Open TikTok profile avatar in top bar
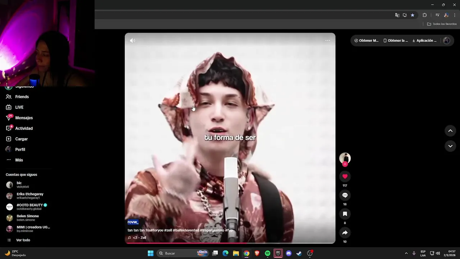The width and height of the screenshot is (460, 259). [447, 41]
